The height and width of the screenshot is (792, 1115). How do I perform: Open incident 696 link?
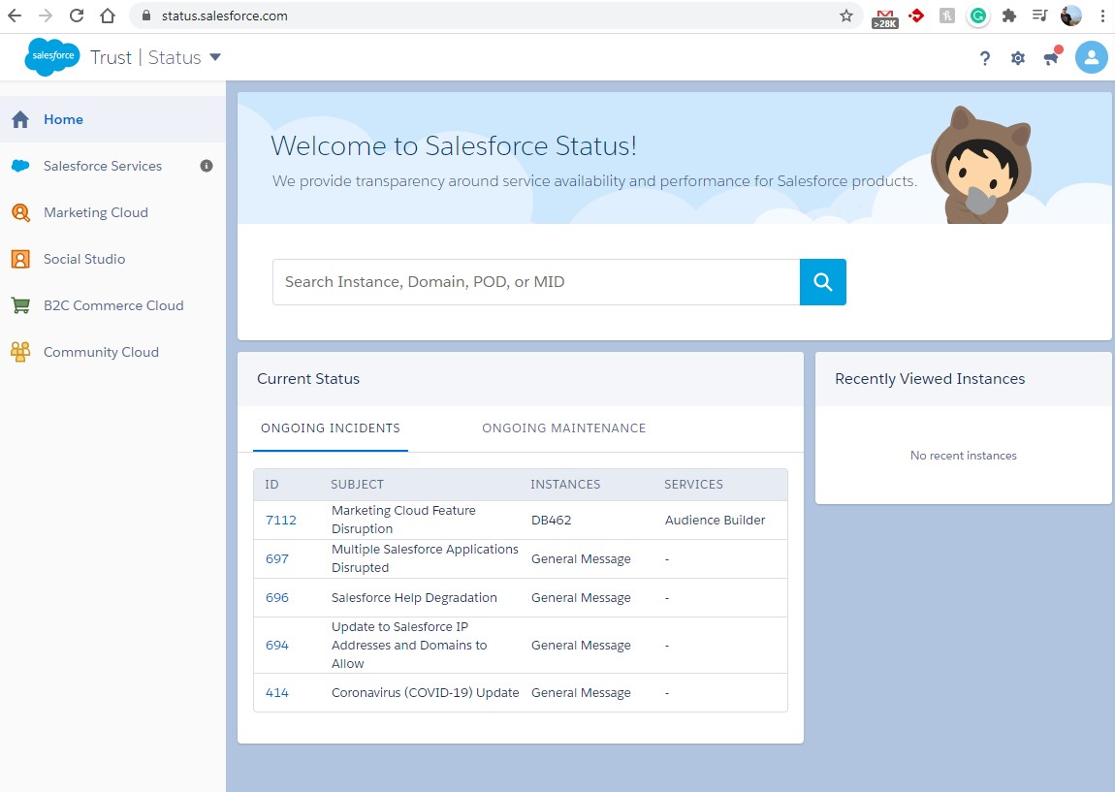point(277,598)
